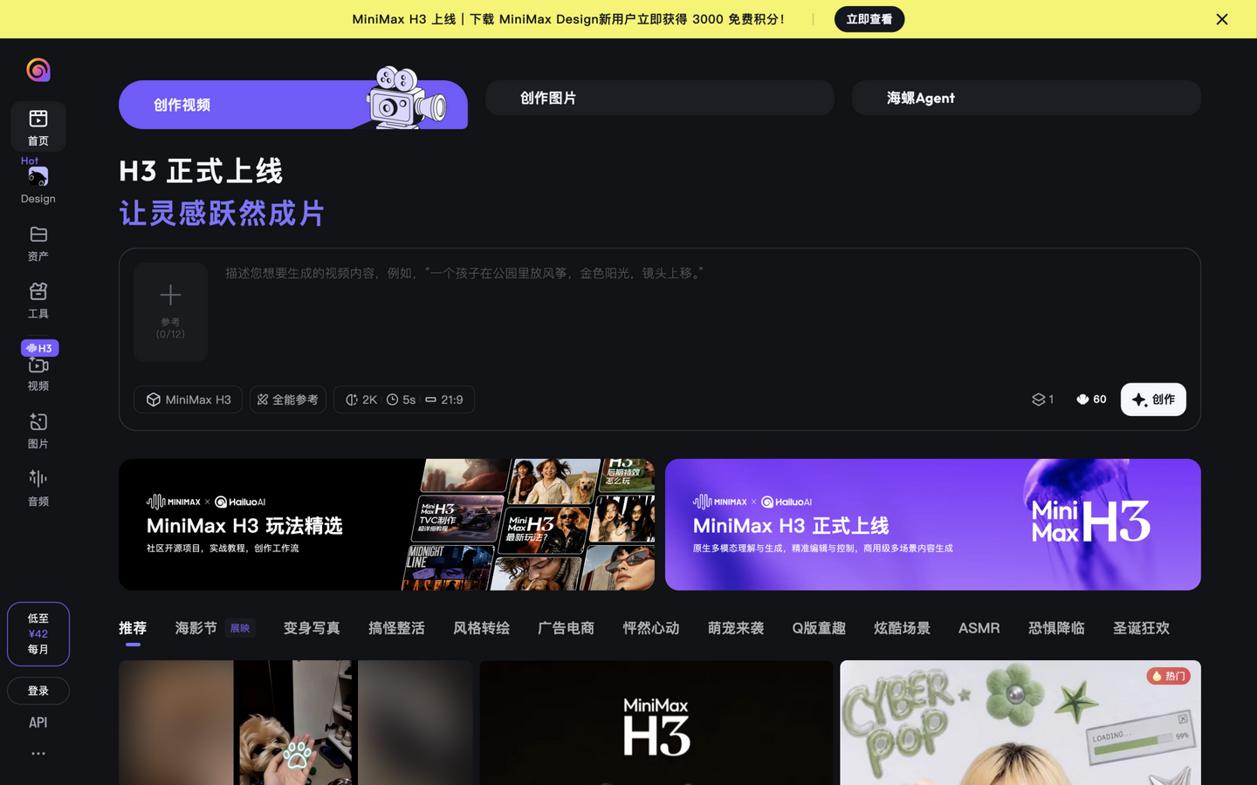Click the 让灵感跃然成片 tagline
Image resolution: width=1257 pixels, height=785 pixels.
coord(222,213)
